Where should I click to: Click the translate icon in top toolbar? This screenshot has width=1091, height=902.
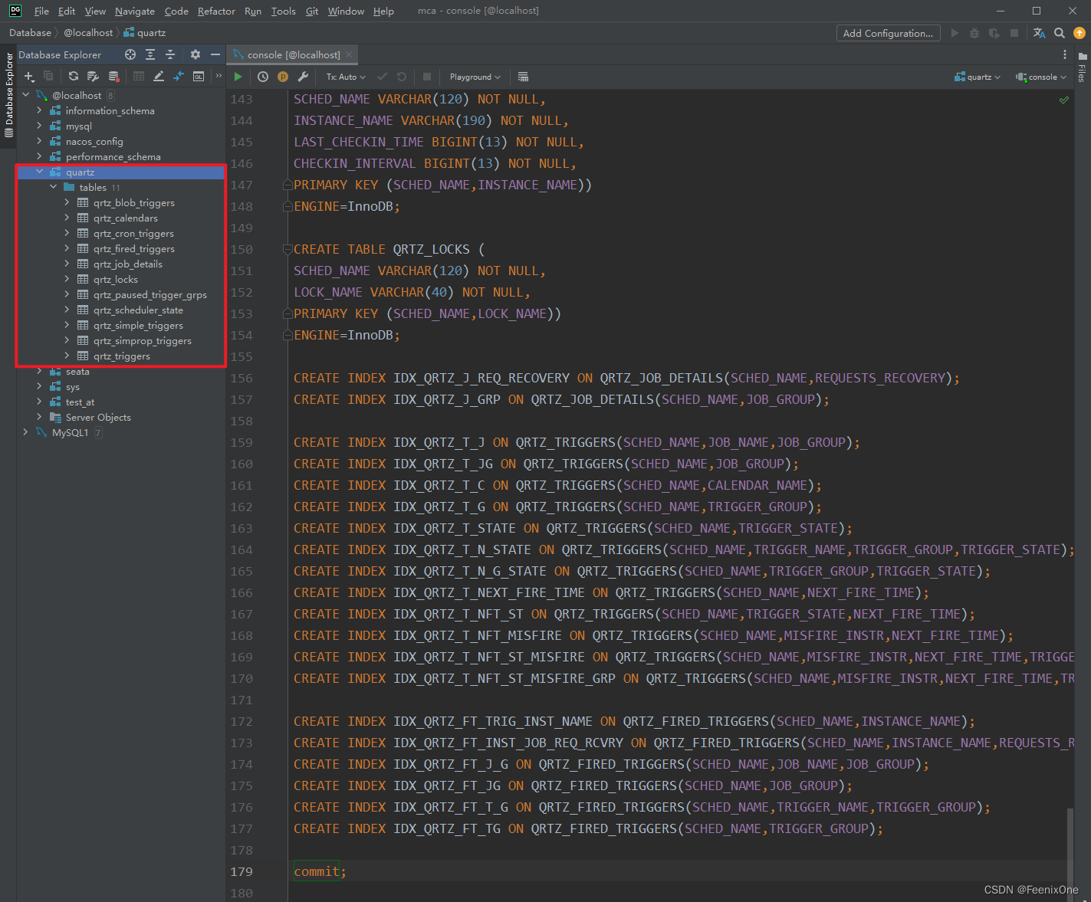click(x=1040, y=33)
